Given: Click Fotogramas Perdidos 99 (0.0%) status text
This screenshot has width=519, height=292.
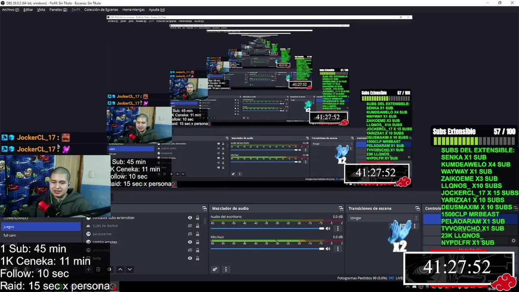Looking at the screenshot, I should tap(362, 278).
